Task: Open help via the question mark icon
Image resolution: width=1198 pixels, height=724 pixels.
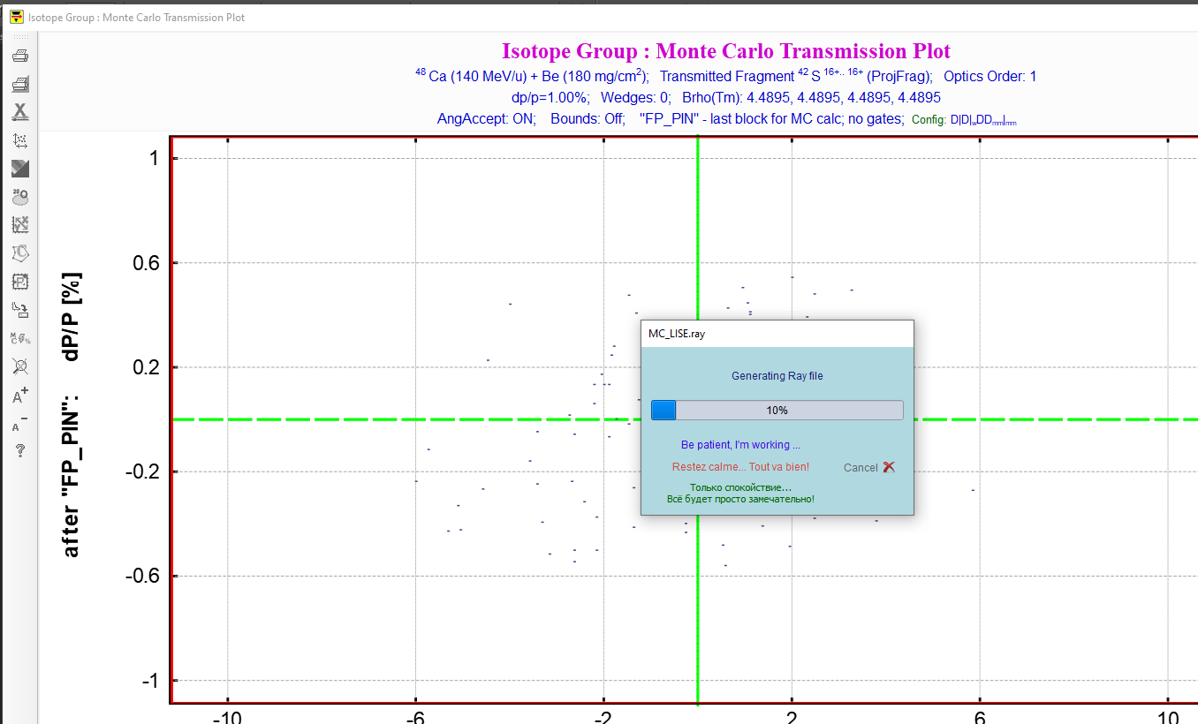Action: 19,451
